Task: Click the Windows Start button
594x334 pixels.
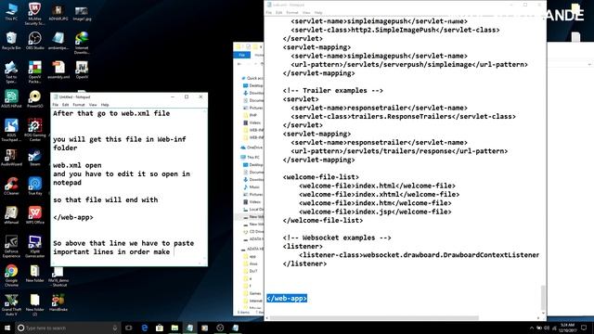Action: [x=6, y=328]
